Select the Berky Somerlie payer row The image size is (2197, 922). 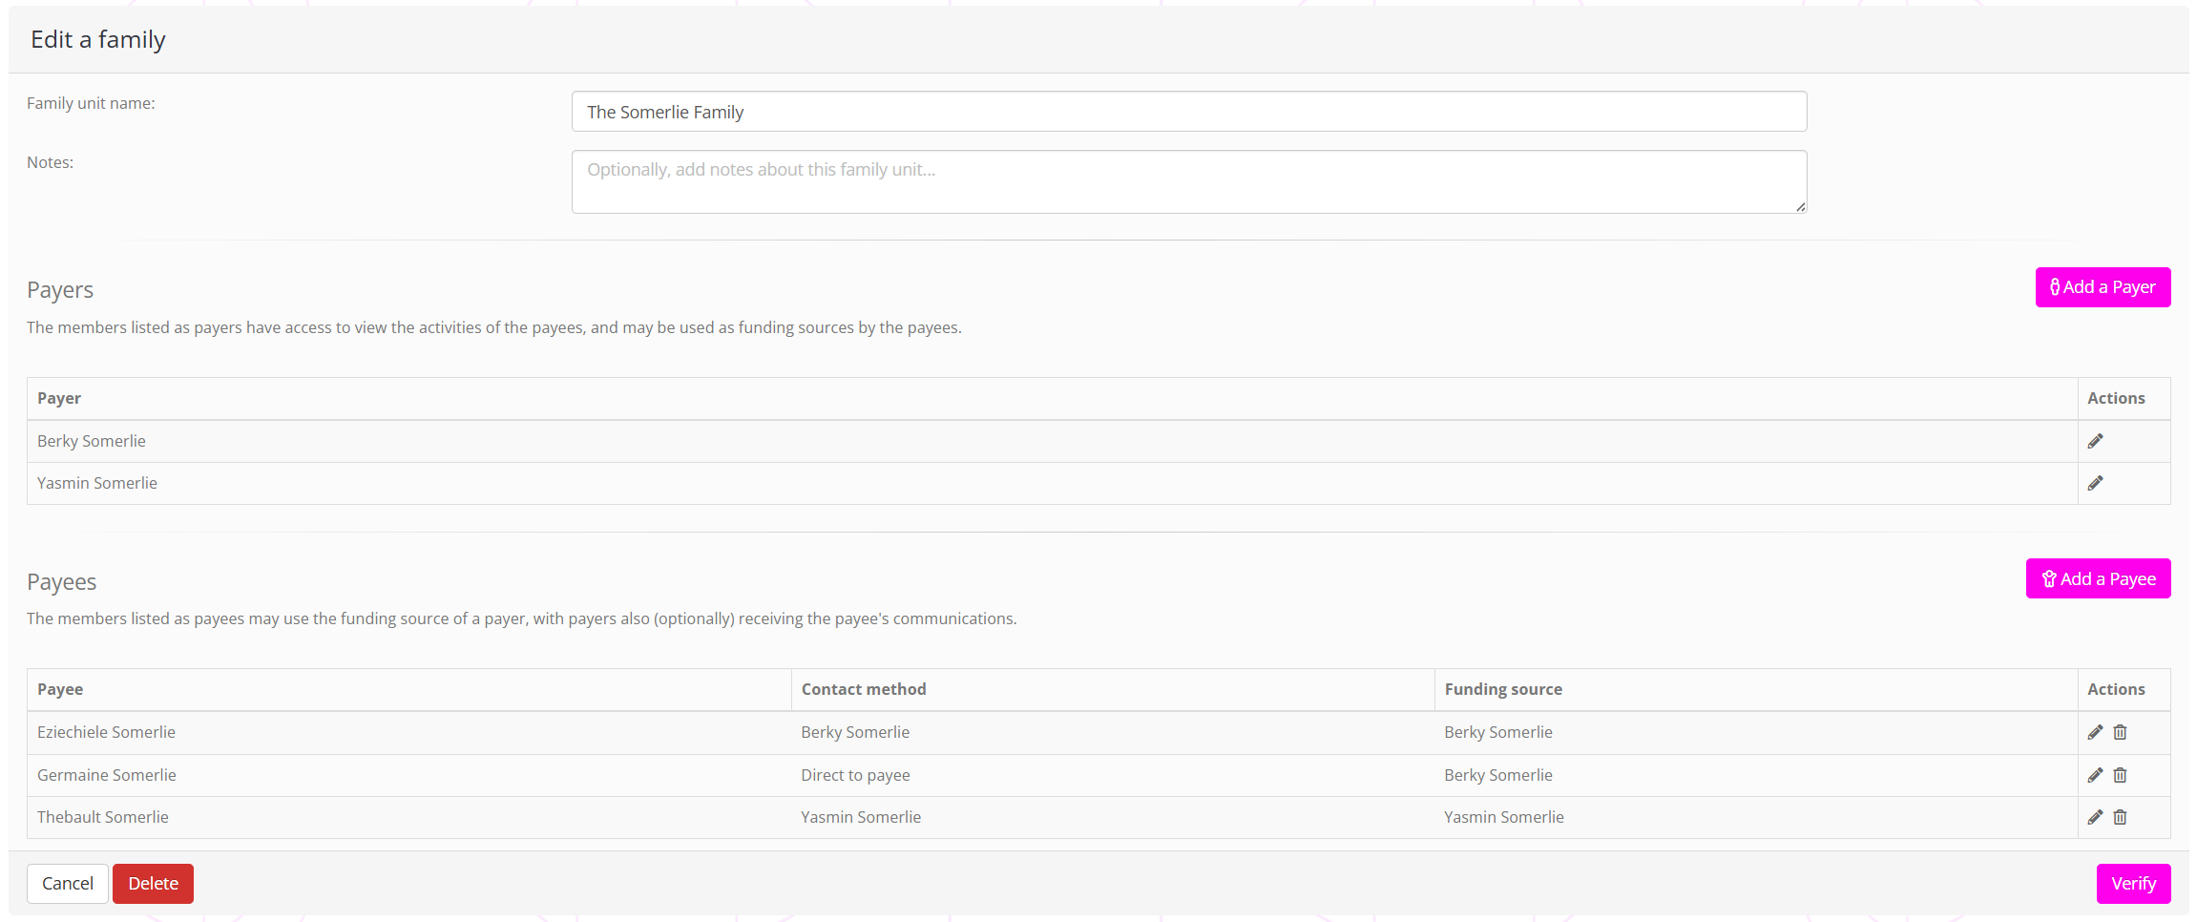[x=92, y=441]
